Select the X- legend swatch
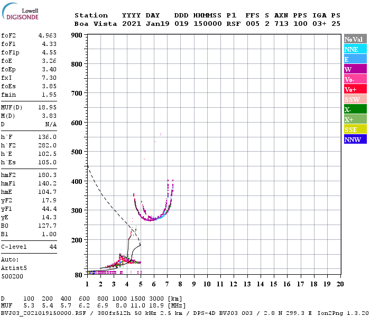 point(355,109)
